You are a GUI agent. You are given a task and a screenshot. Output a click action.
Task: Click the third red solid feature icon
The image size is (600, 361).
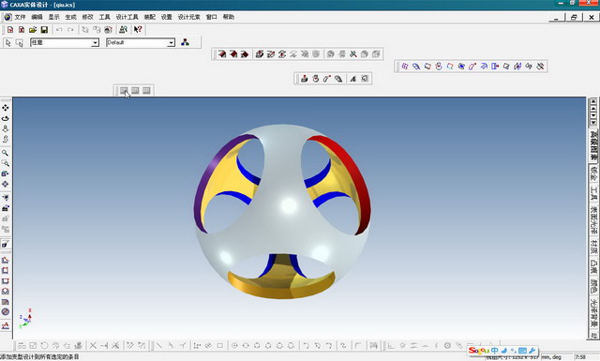[x=244, y=54]
